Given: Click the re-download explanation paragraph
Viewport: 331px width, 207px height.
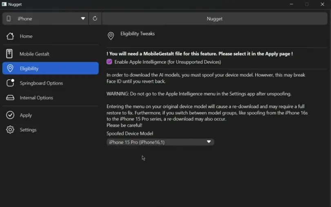Looking at the screenshot, I should (207, 113).
